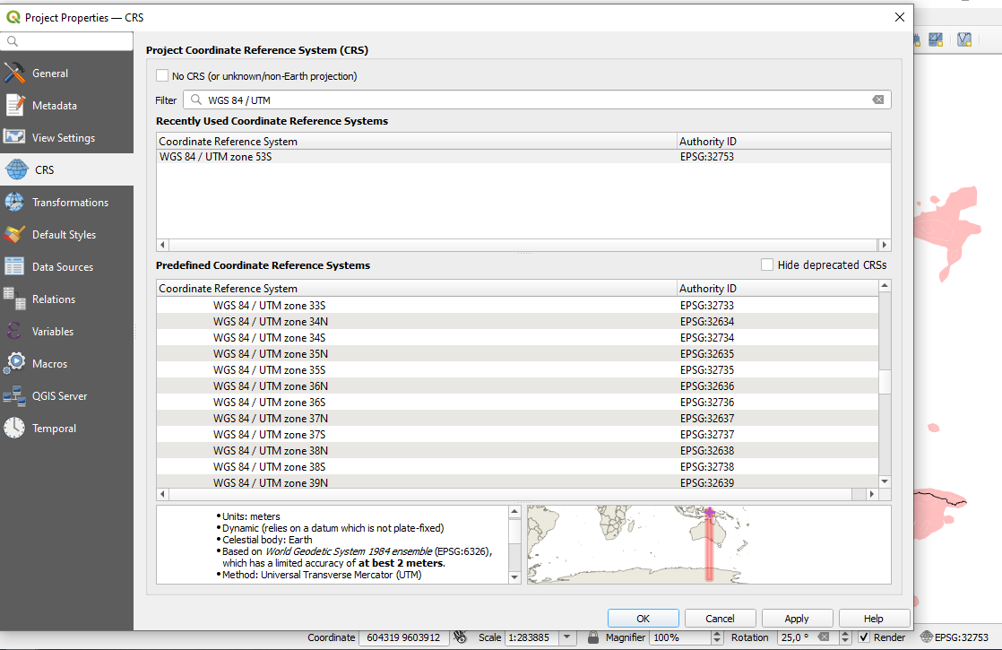Viewport: 1002px width, 650px height.
Task: Select WGS 84 / UTM zone 39N
Action: pos(518,482)
